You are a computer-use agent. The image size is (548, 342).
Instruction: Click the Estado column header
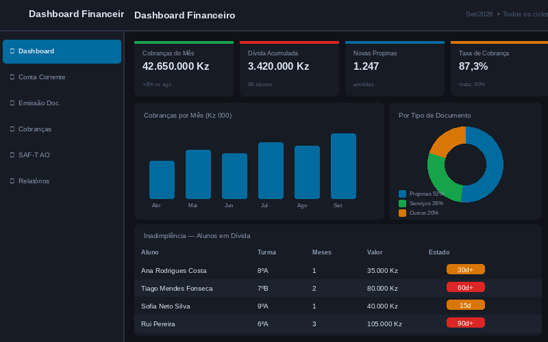[x=439, y=252]
